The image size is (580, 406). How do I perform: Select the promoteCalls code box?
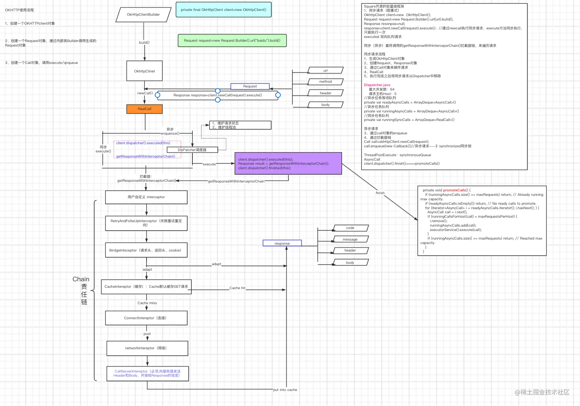point(482,221)
